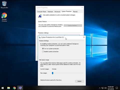
Task: Click the Protection Settings label in System Properties
Action: (x=43, y=33)
